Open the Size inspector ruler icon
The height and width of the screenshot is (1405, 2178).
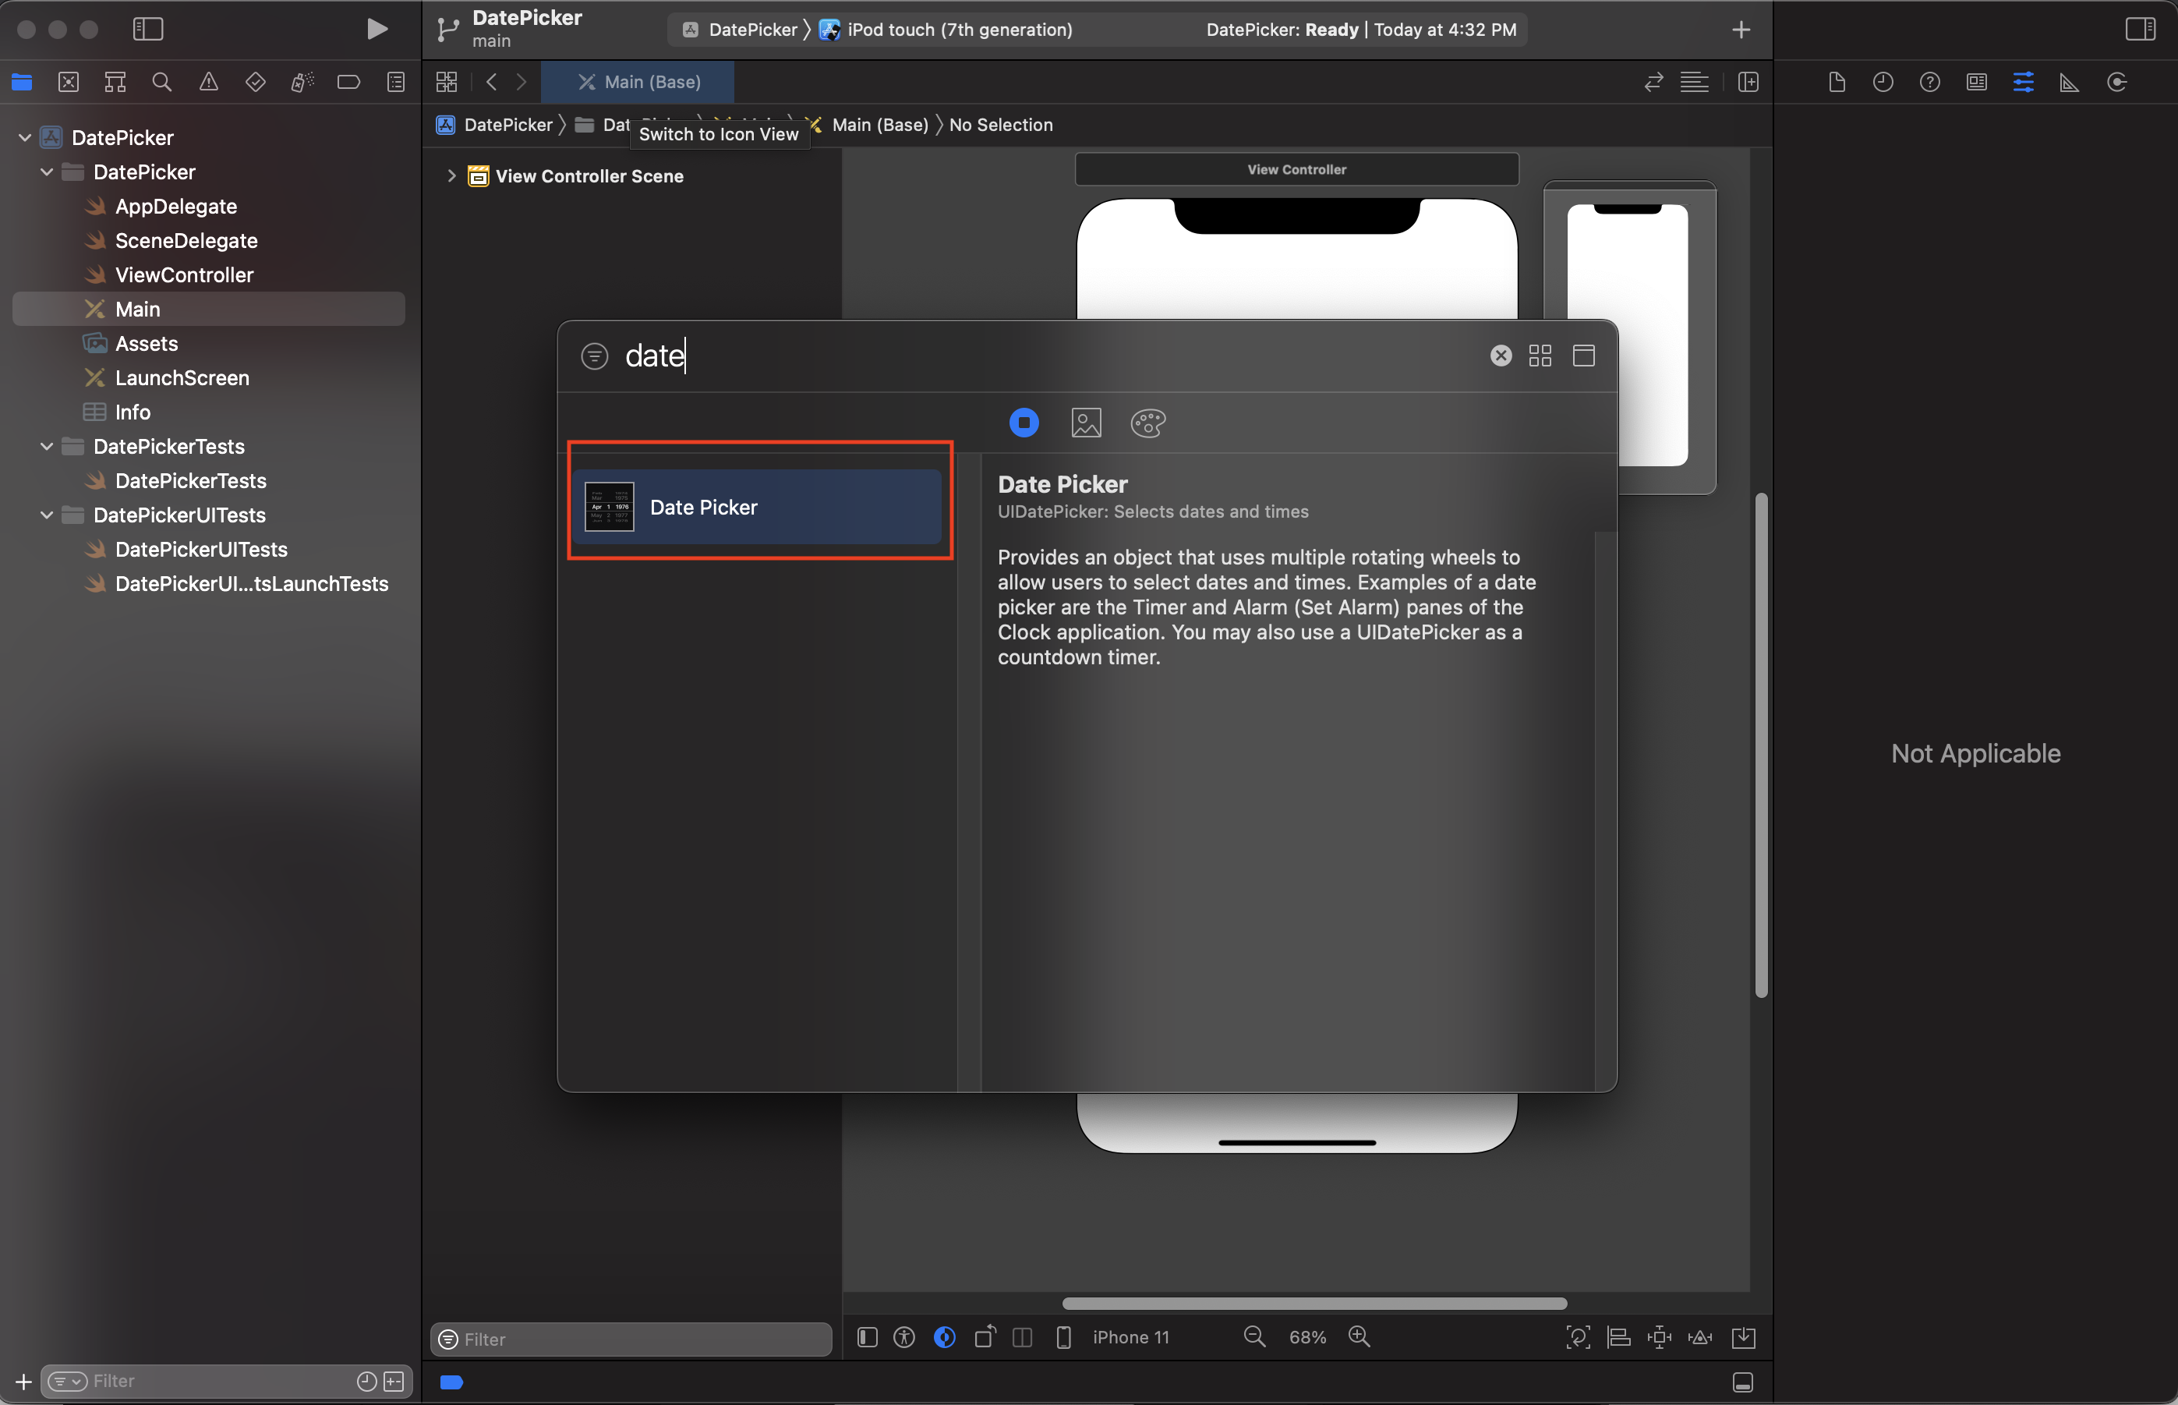2069,82
